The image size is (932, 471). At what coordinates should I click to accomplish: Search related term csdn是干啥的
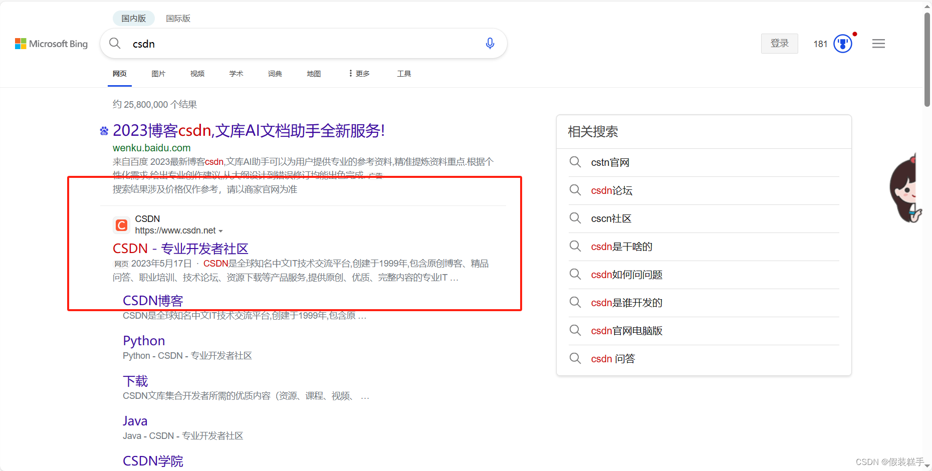click(621, 247)
